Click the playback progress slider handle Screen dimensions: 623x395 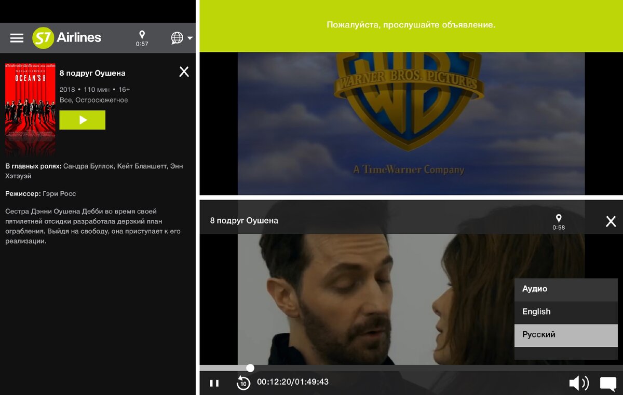click(x=250, y=368)
